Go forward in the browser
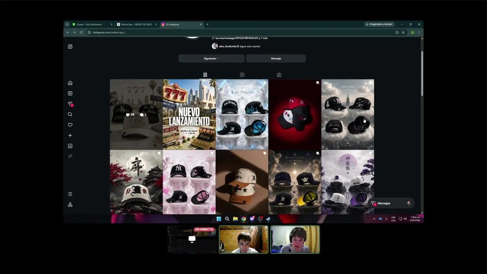Viewport: 487px width, 274px height. point(74,32)
